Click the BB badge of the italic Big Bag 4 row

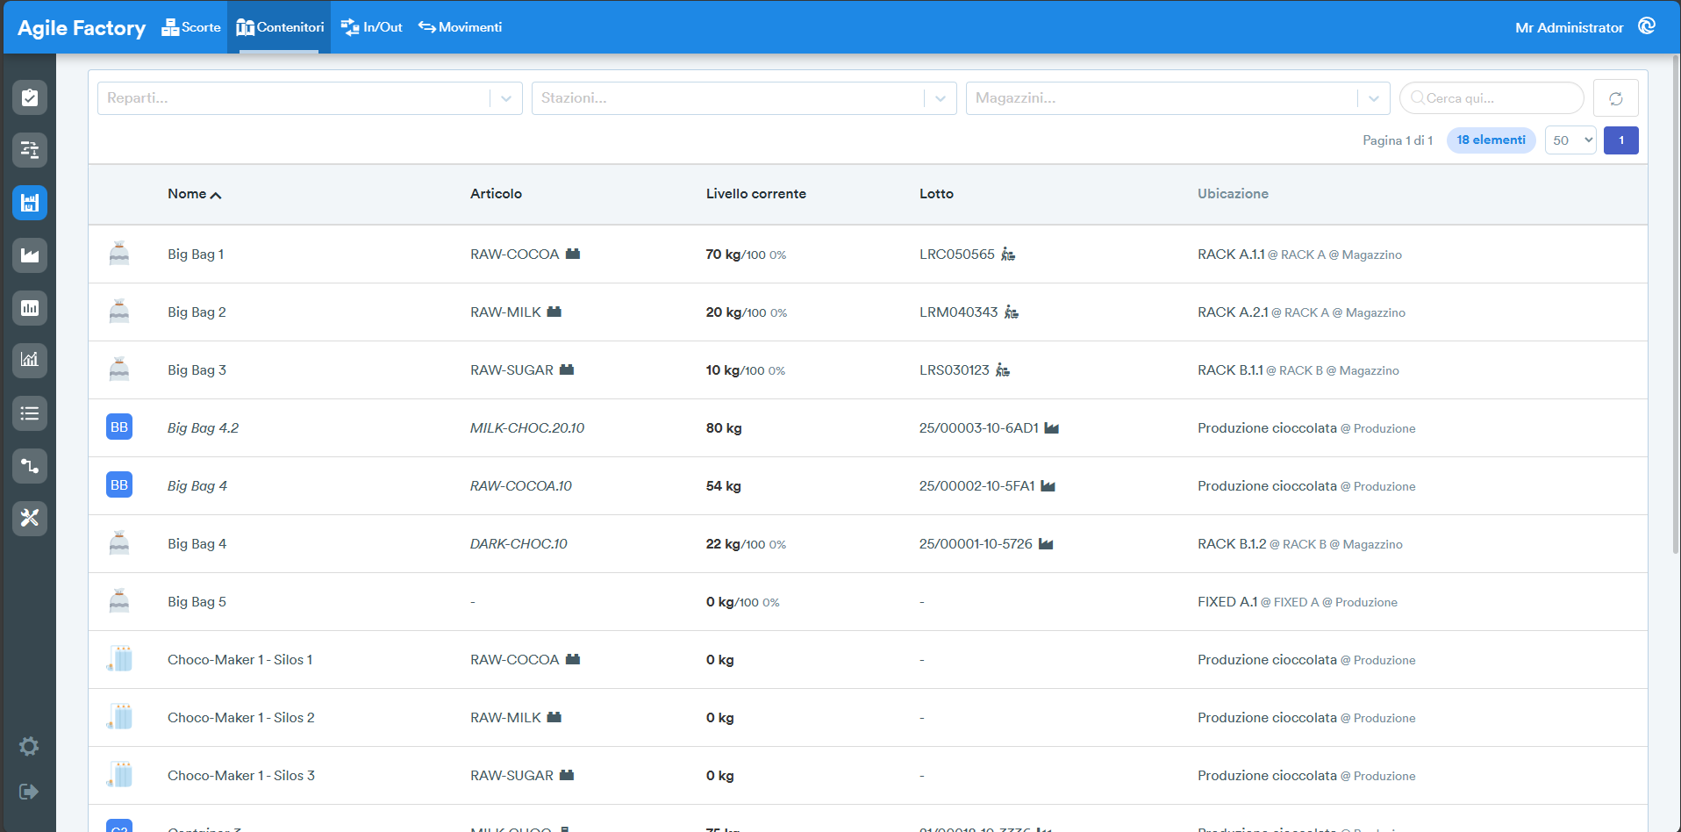point(119,485)
